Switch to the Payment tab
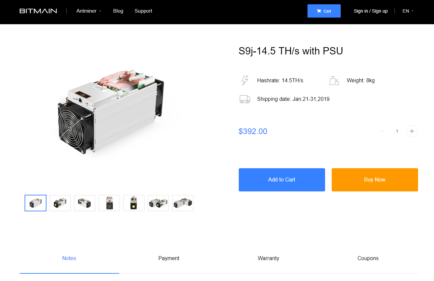Screen dimensions: 434x281 169,258
